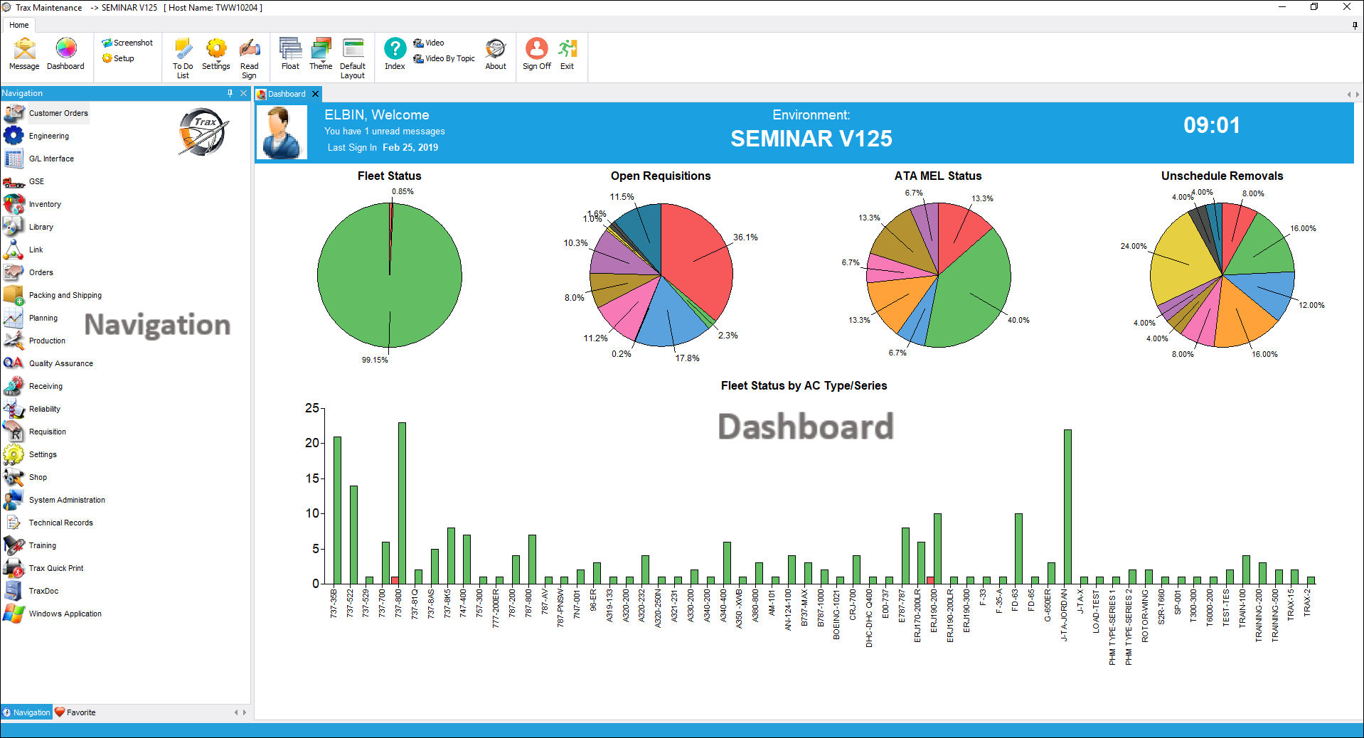Open Technical Records
The image size is (1364, 738).
[x=48, y=523]
